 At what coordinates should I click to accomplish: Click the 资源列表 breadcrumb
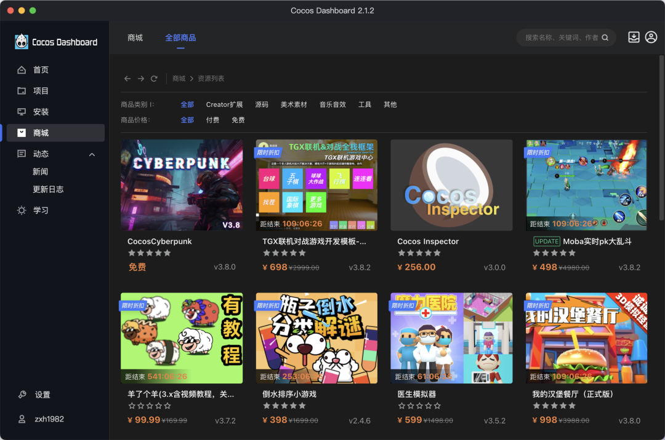[x=211, y=79]
